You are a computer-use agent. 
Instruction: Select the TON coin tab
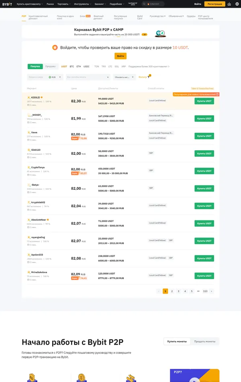[x=97, y=66]
